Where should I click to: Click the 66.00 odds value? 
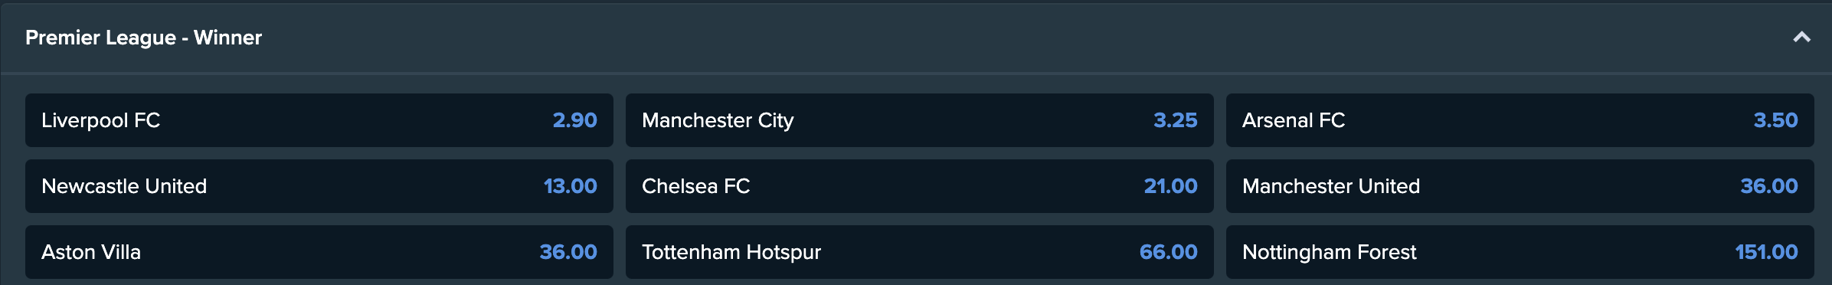click(1168, 252)
